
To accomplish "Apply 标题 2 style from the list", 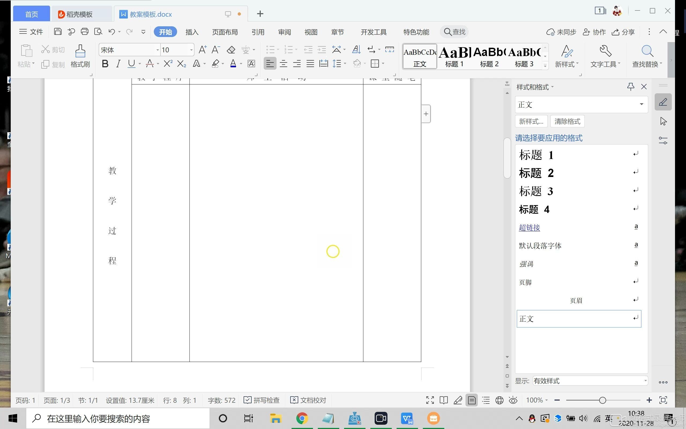I will tap(536, 173).
